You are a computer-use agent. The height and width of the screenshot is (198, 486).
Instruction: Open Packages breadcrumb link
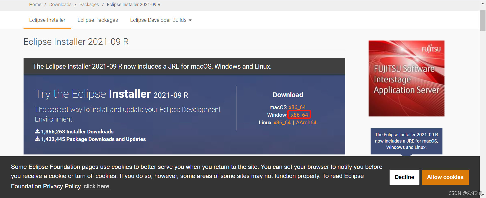pos(89,5)
